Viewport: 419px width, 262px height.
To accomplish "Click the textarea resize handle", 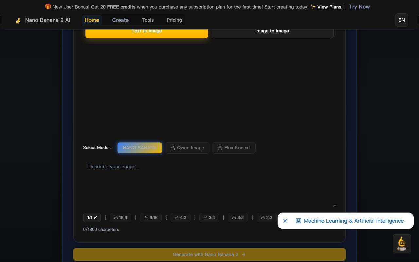I will click(x=334, y=205).
